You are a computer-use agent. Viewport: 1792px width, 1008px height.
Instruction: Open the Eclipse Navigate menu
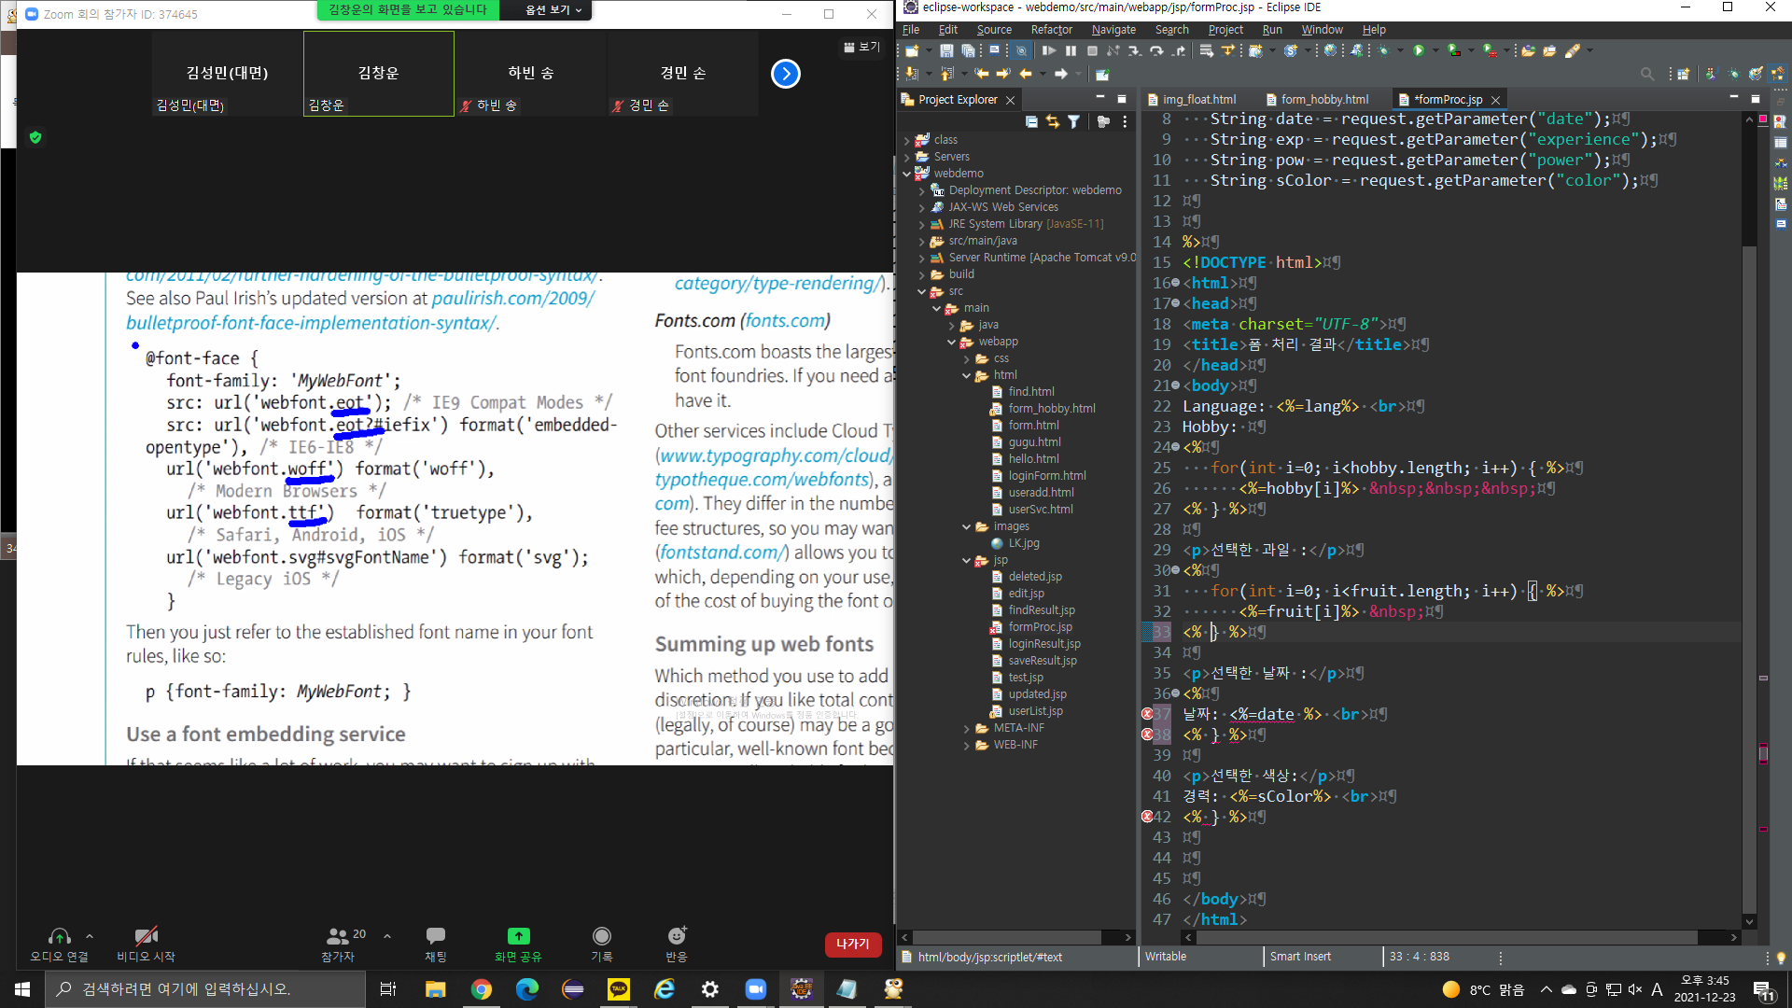[x=1113, y=30]
